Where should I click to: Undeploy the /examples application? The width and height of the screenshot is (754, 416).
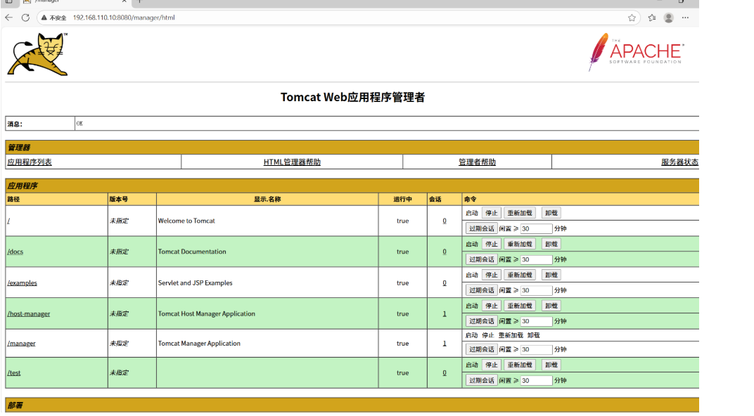tap(551, 275)
